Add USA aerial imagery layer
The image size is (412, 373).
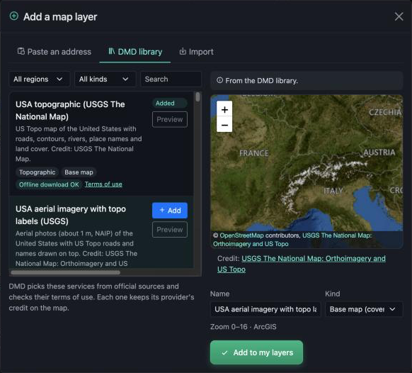(x=170, y=211)
